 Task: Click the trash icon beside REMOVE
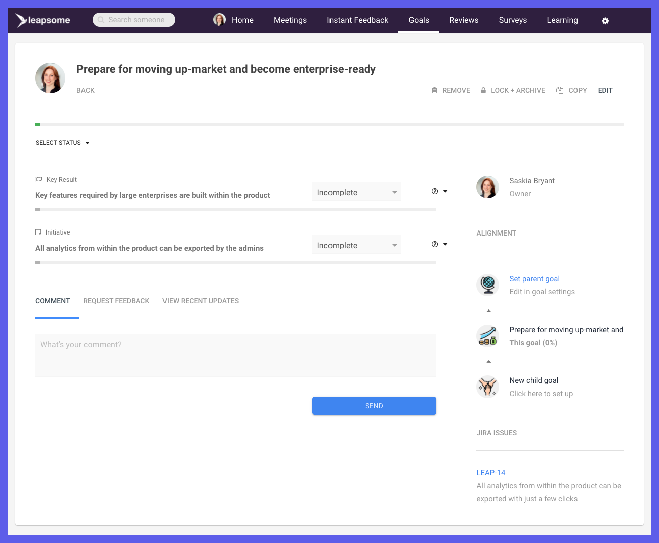coord(434,90)
